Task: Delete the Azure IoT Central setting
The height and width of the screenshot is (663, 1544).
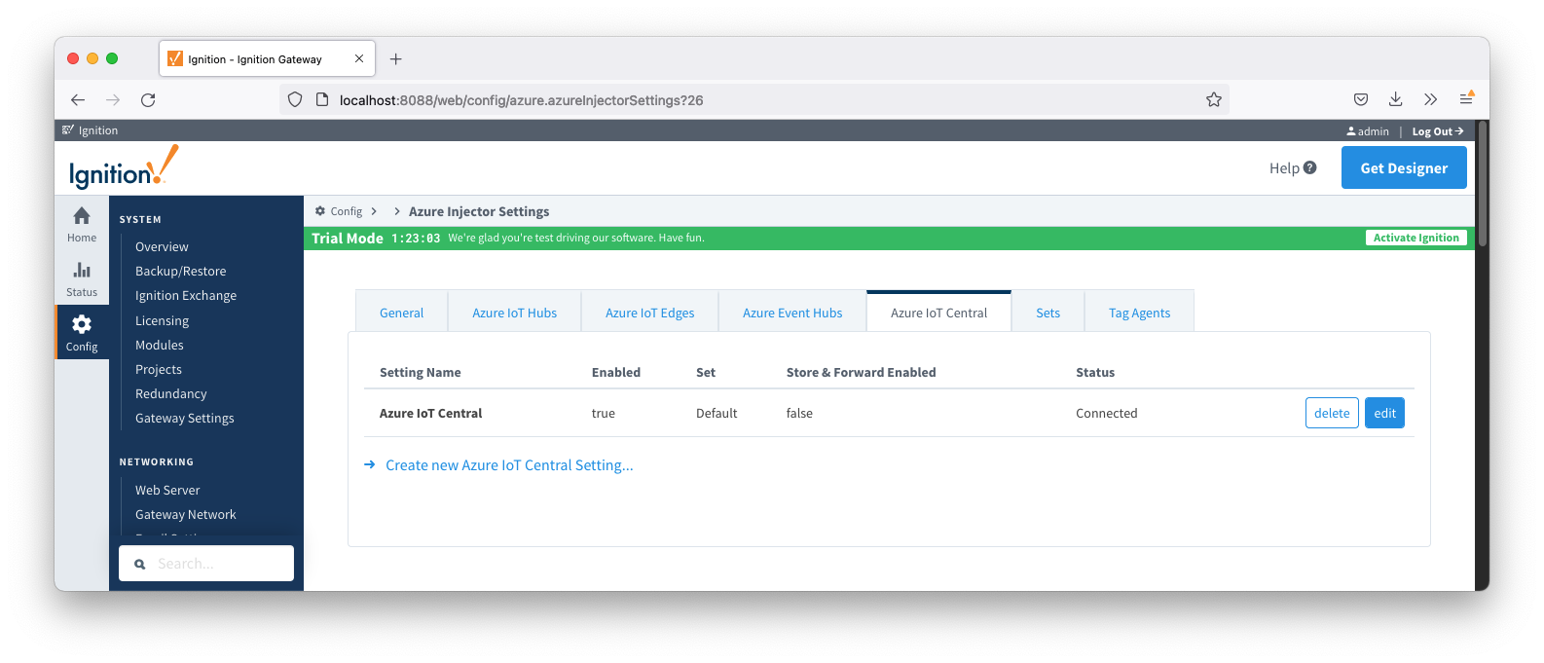Action: tap(1331, 413)
